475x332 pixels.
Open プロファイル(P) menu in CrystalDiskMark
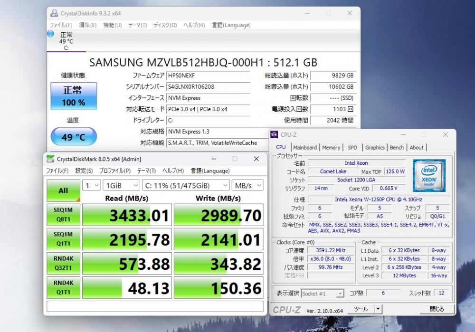[x=115, y=171]
